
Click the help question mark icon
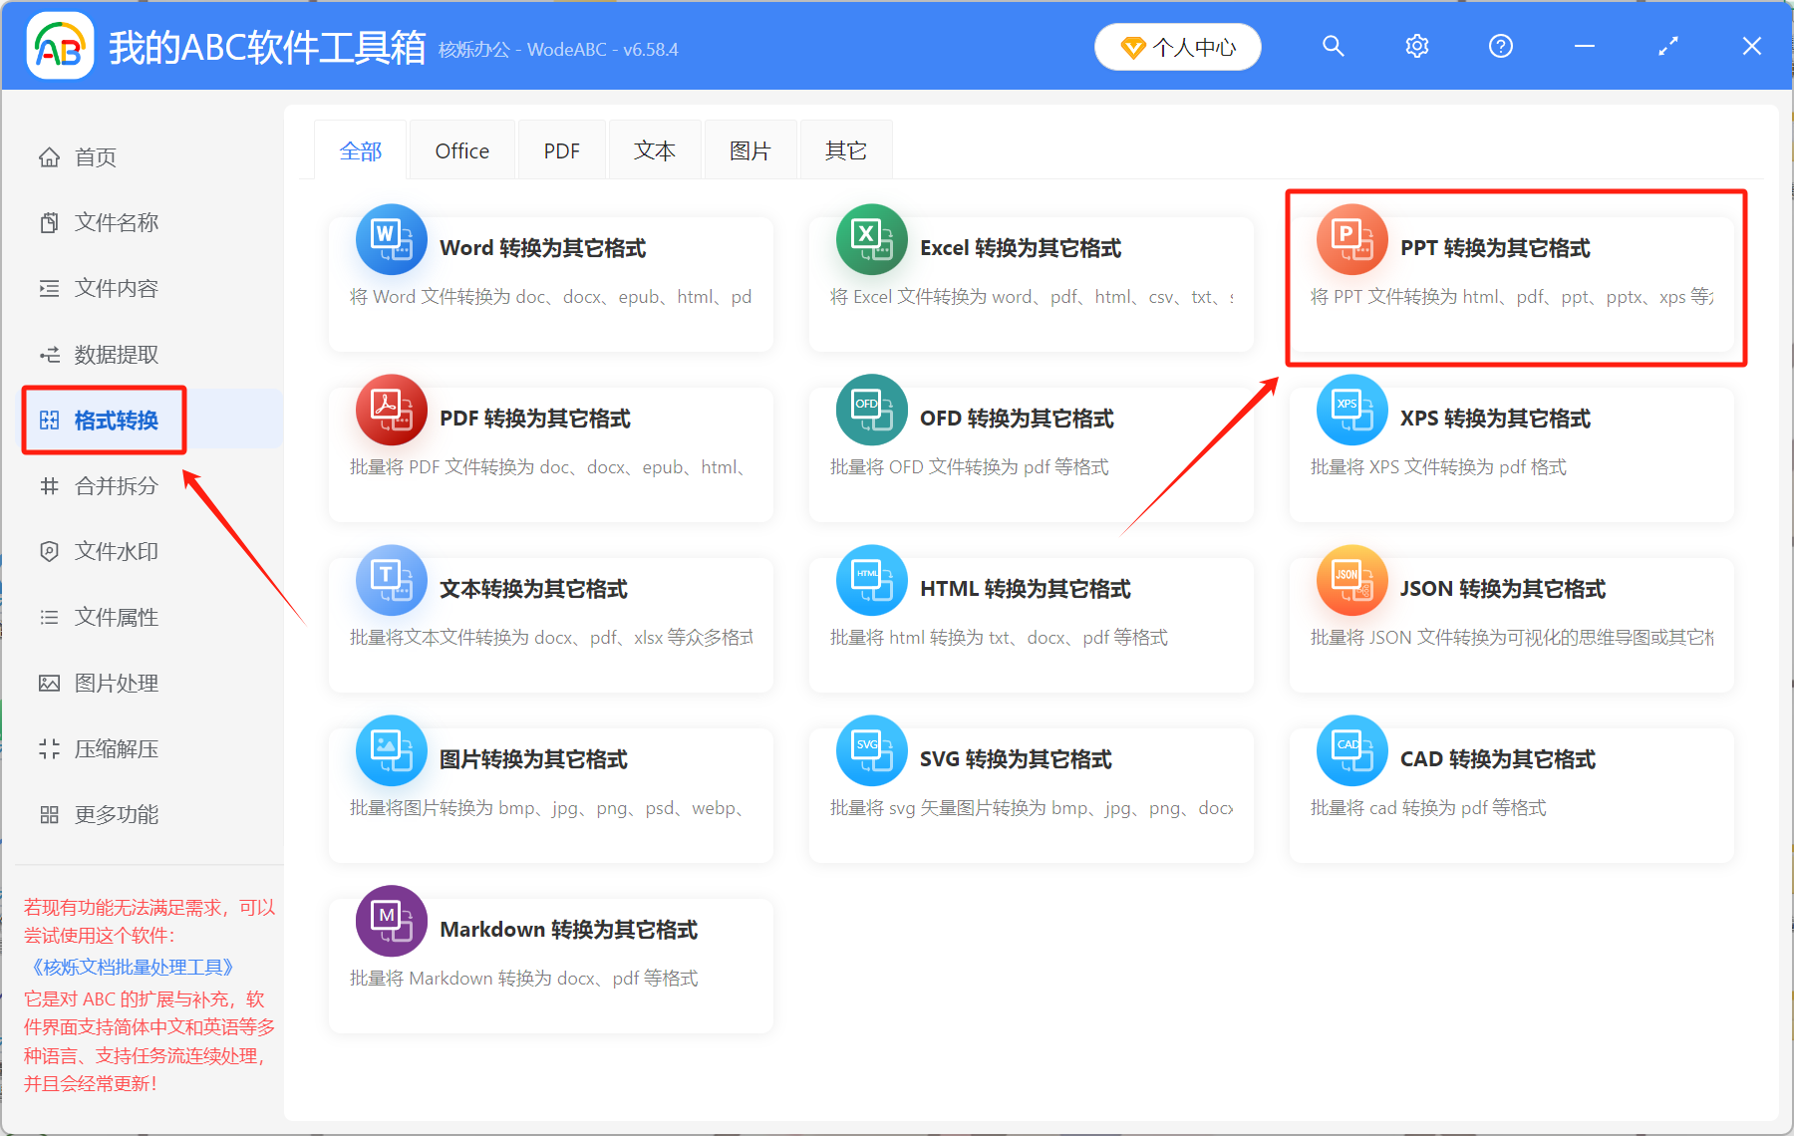tap(1500, 46)
